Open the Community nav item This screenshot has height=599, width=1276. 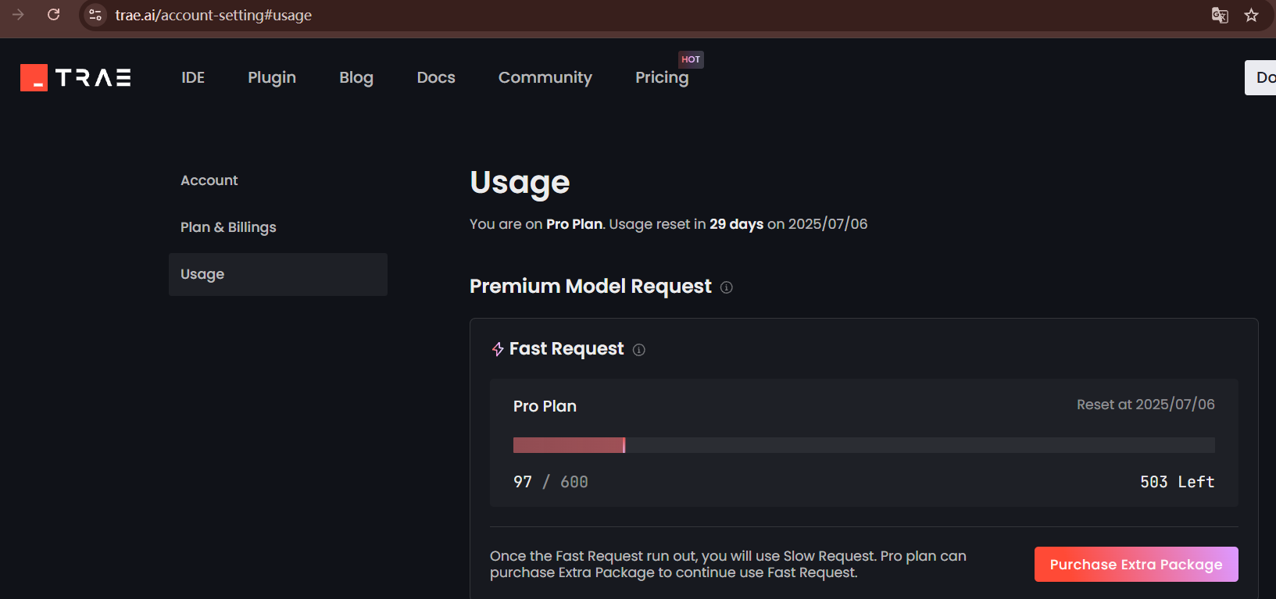point(545,77)
